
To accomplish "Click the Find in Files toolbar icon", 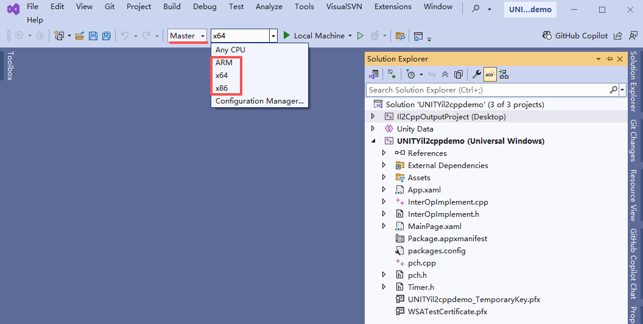I will coord(399,36).
